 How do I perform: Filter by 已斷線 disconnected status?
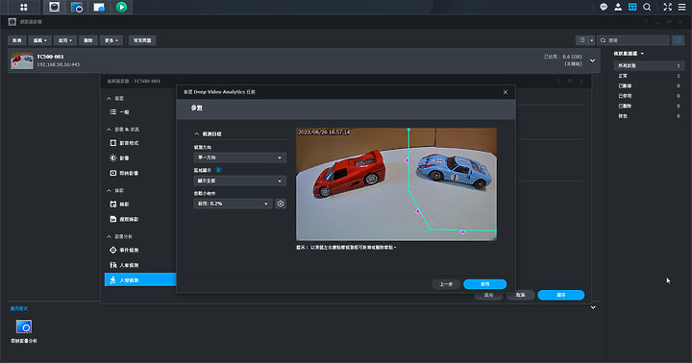coord(649,86)
